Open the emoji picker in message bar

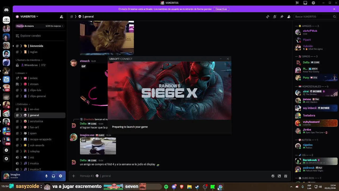tap(273, 176)
